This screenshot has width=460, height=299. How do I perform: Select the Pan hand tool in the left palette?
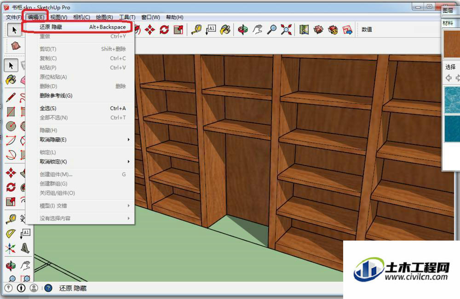(x=25, y=266)
